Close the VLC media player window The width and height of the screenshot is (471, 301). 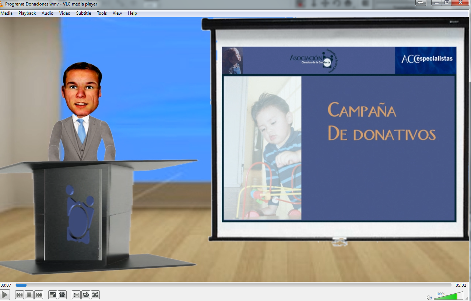coord(461,3)
